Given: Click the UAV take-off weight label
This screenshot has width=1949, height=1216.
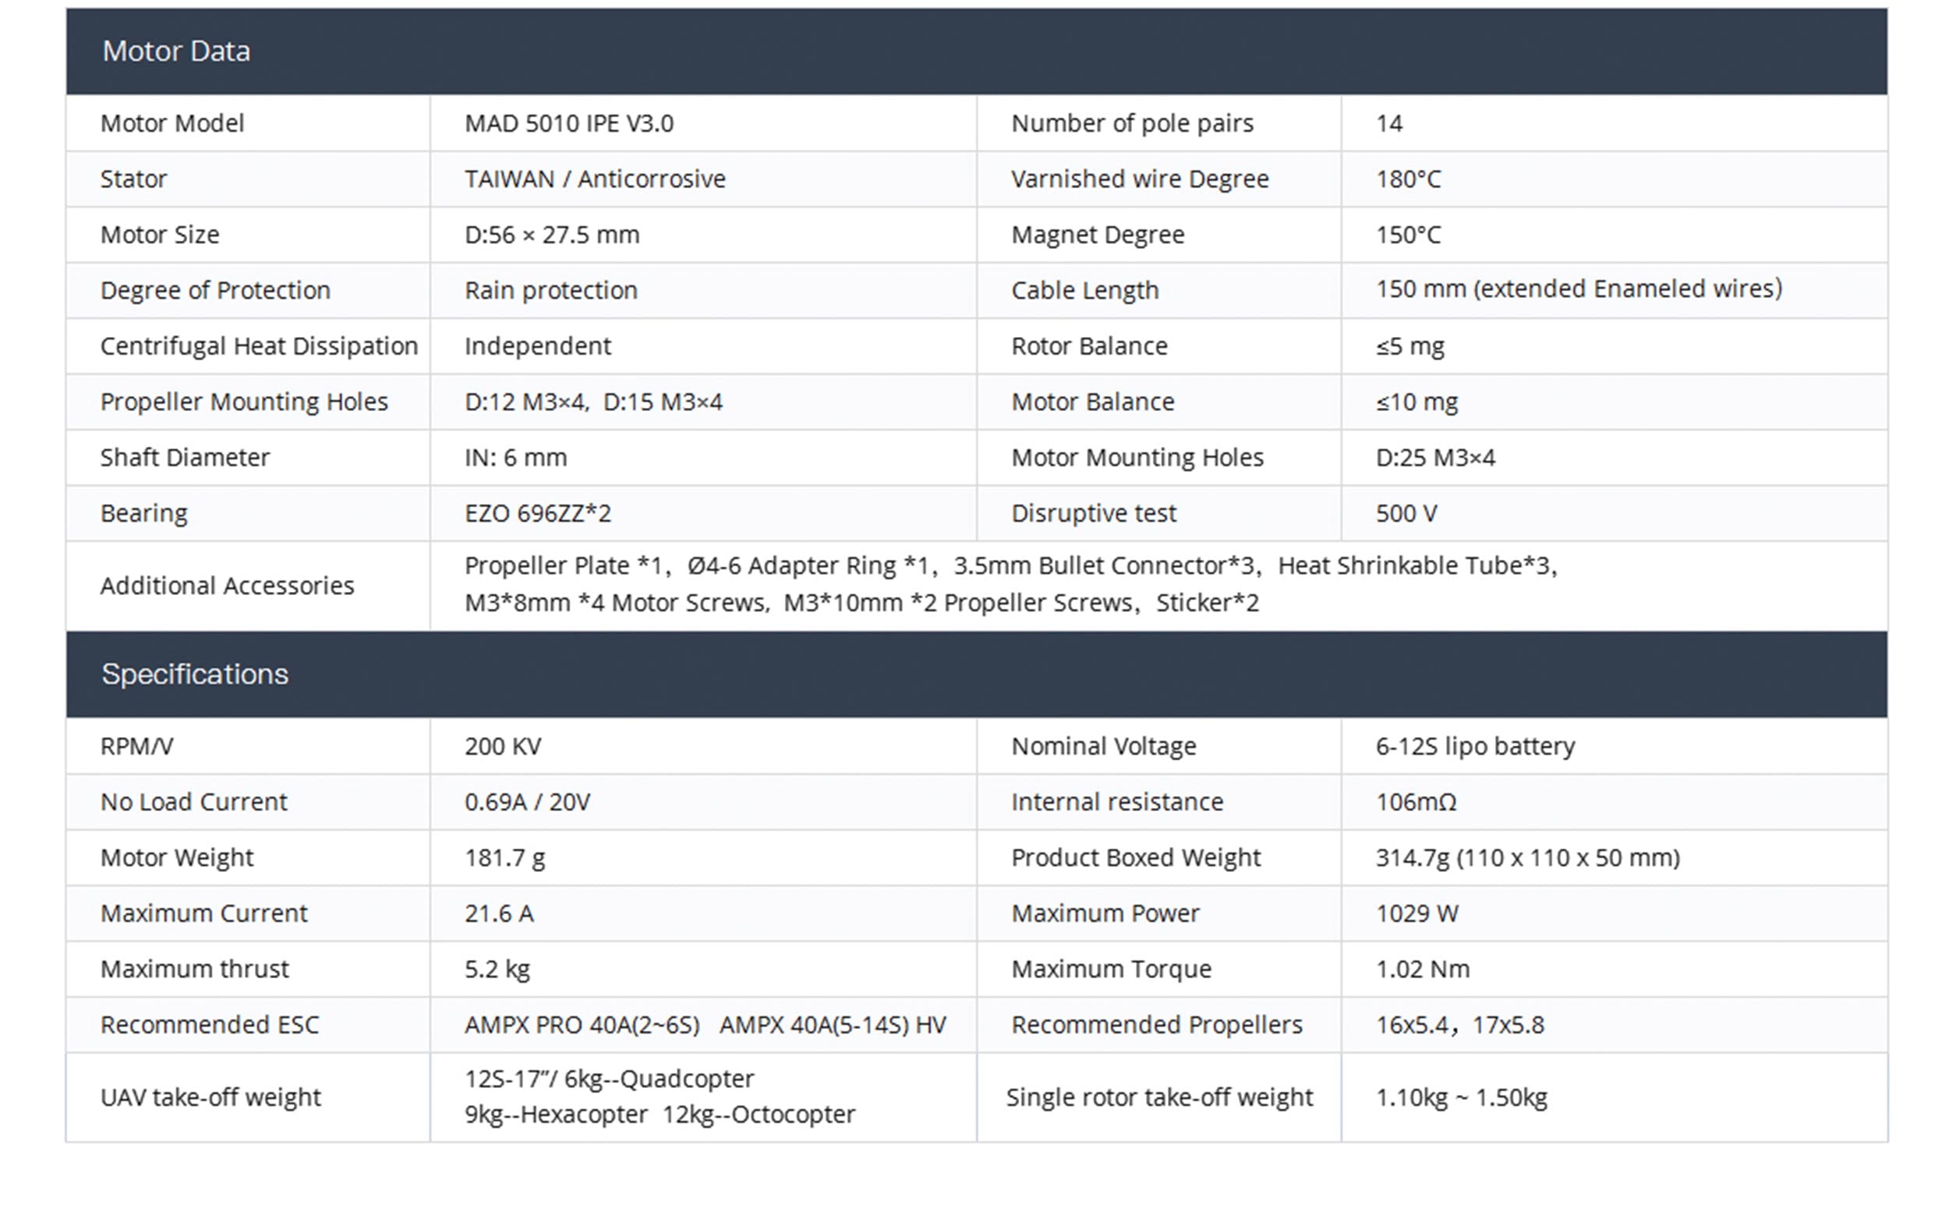Looking at the screenshot, I should 210,1097.
